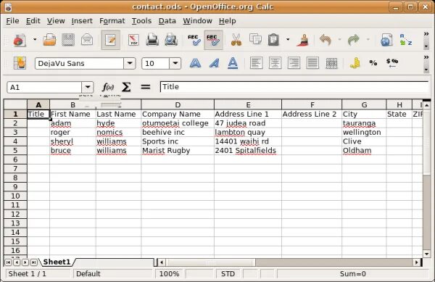Click the Standard number format icon
Image resolution: width=435 pixels, height=282 pixels.
(x=392, y=63)
